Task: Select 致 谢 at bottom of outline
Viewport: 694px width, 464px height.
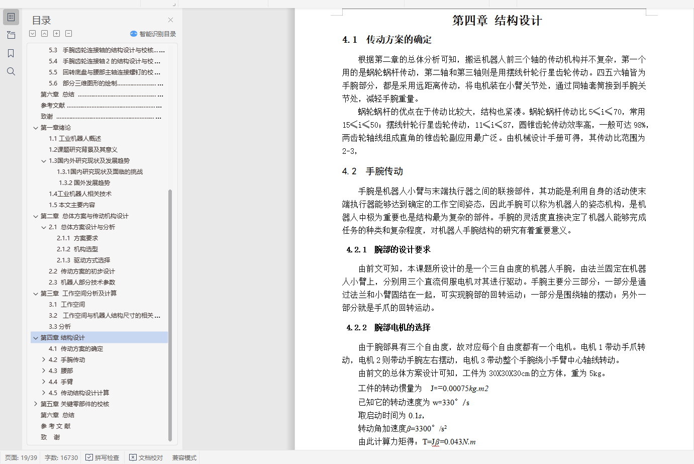Action: [x=50, y=437]
